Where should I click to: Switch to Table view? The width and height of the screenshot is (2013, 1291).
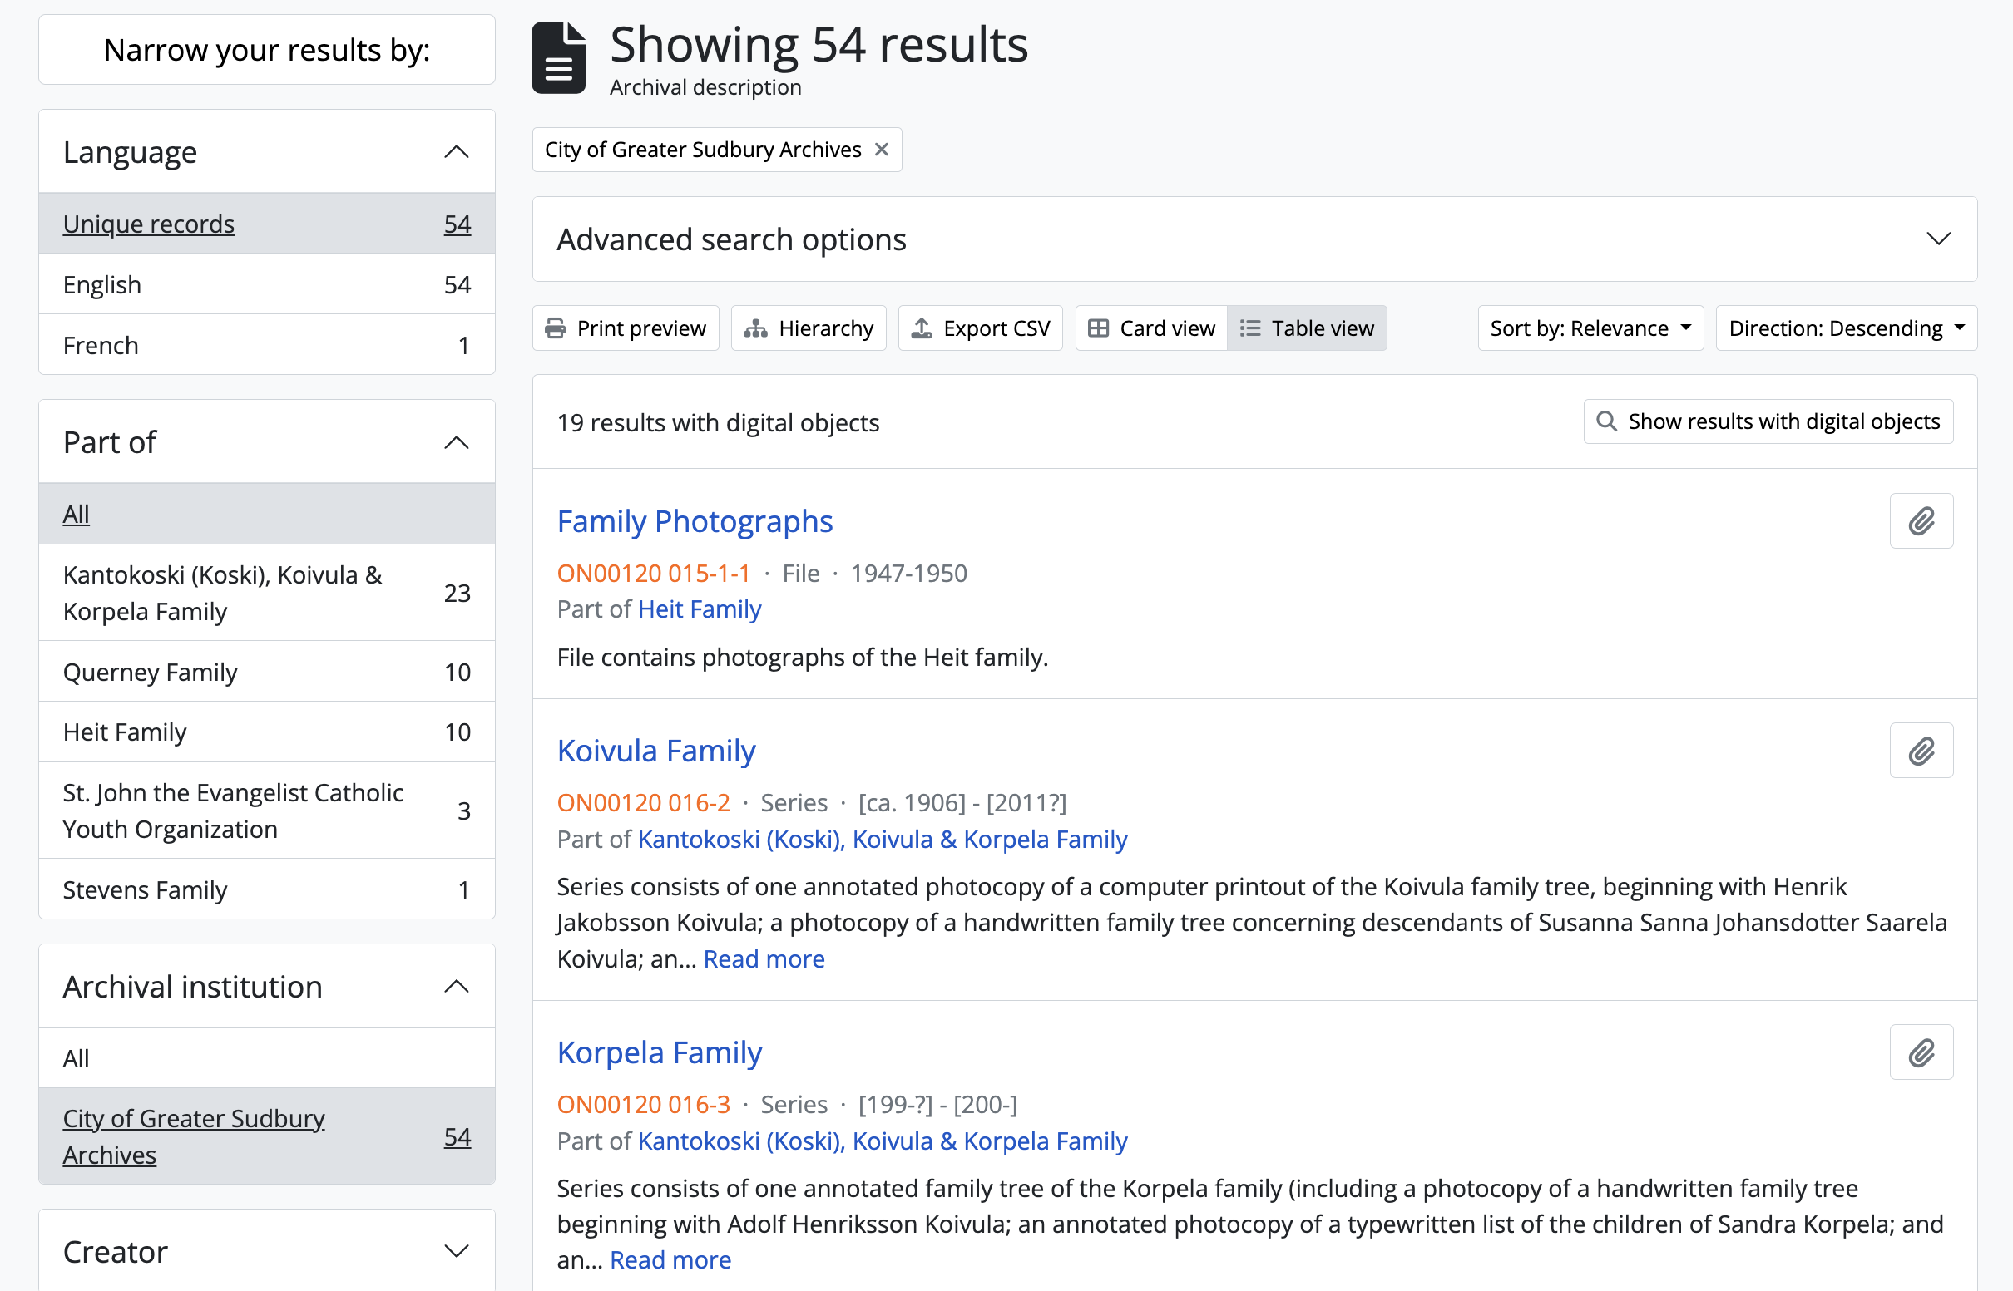tap(1307, 328)
